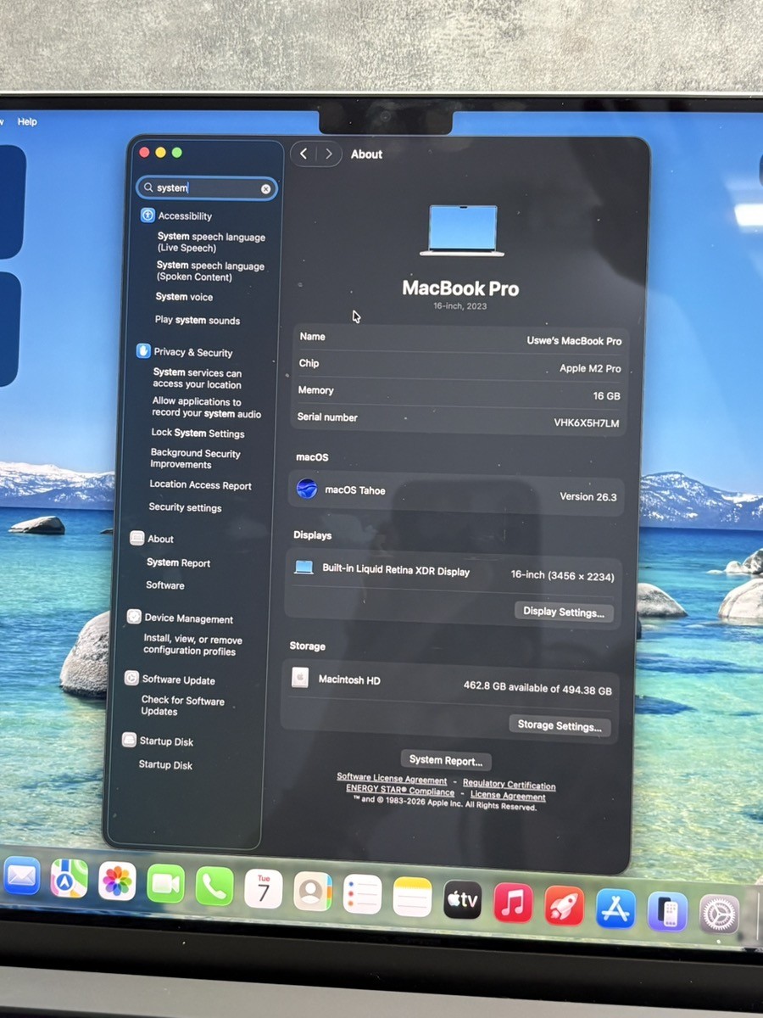763x1018 pixels.
Task: Launch Maps from the Dock
Action: [x=69, y=879]
